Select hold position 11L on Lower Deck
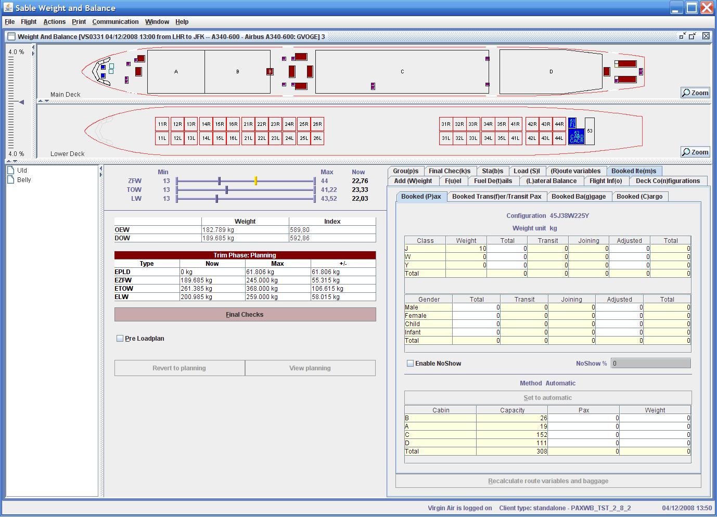This screenshot has height=517, width=717. pos(162,138)
